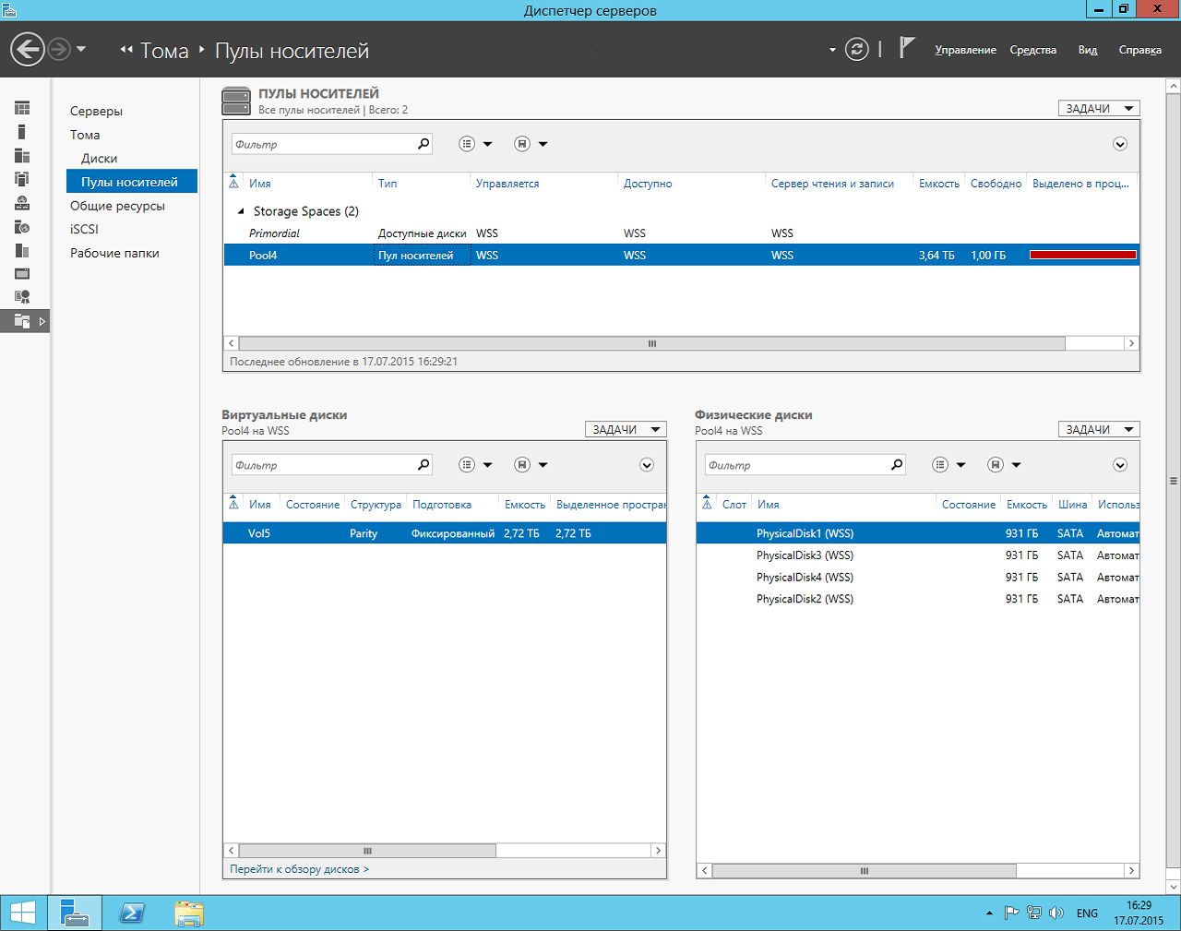The image size is (1181, 931).
Task: Click the search icon in storage pools filter
Action: click(x=423, y=144)
